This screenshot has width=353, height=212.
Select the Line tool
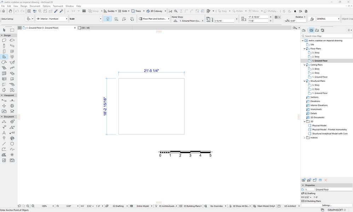point(4,144)
